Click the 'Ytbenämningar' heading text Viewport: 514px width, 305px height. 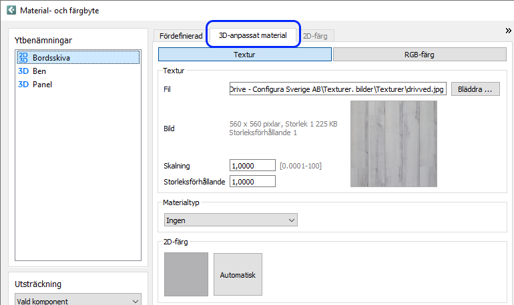pos(43,41)
